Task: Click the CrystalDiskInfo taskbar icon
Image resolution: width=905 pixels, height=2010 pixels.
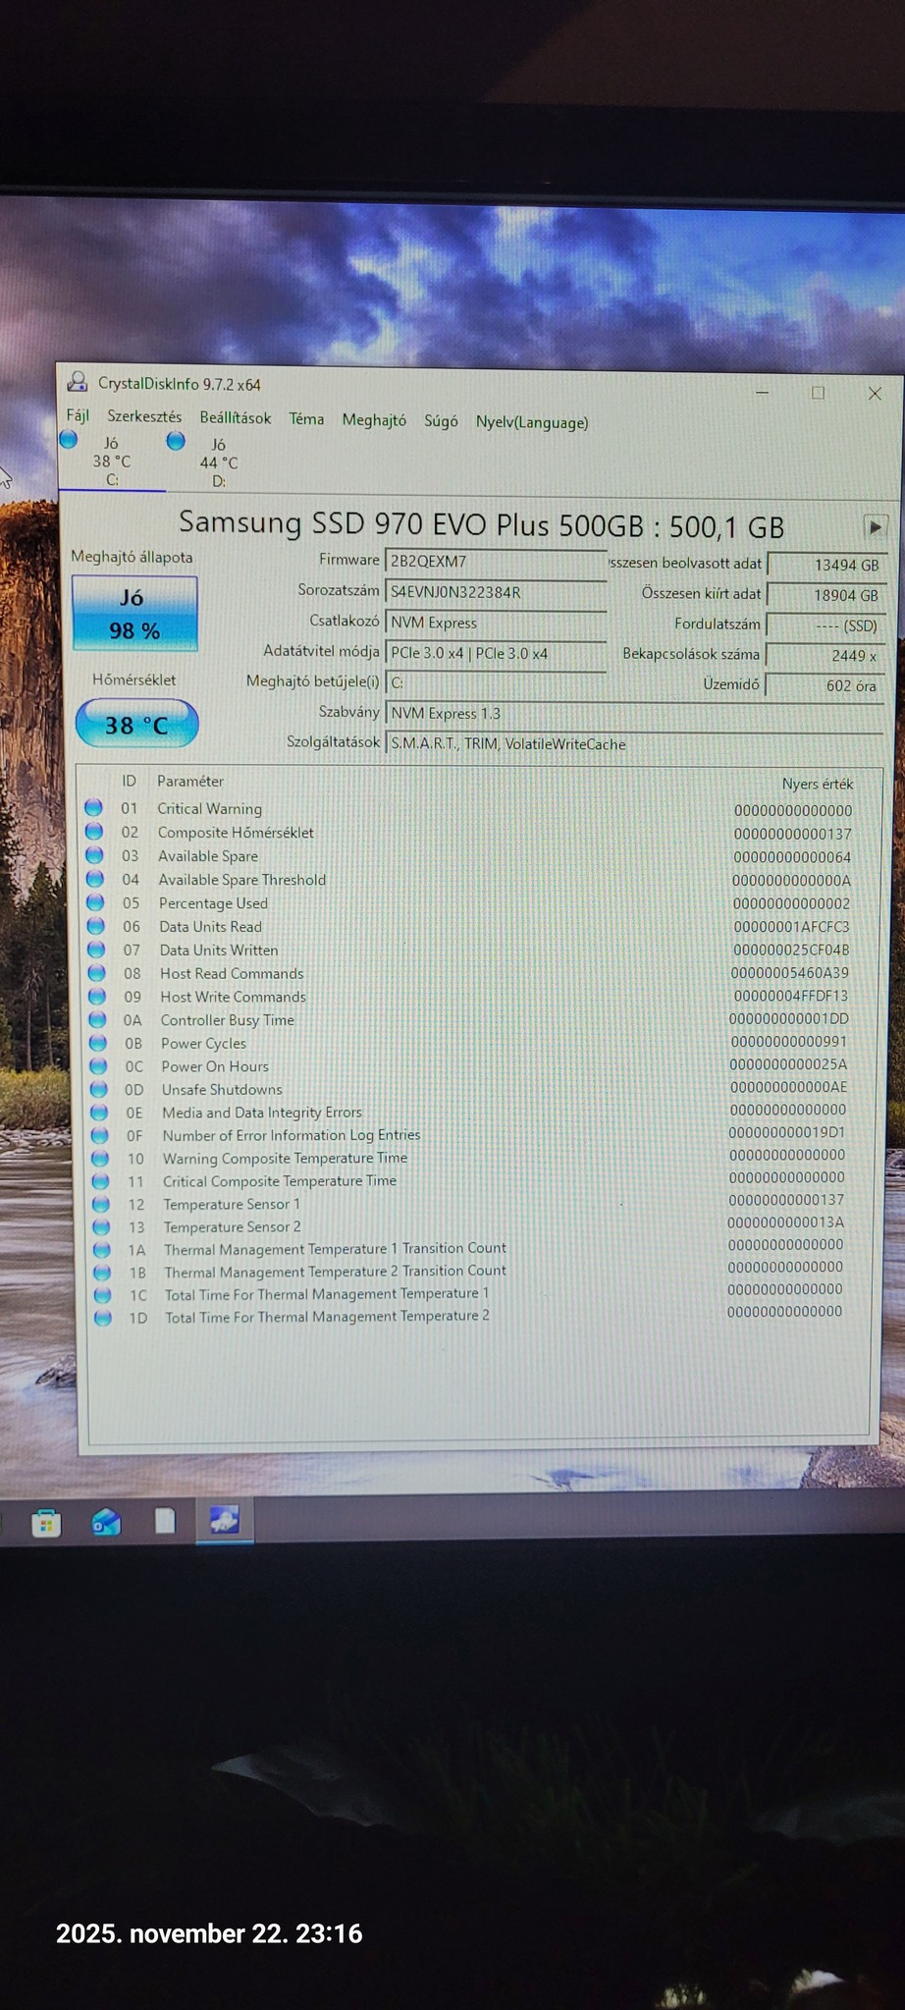Action: 225,1521
